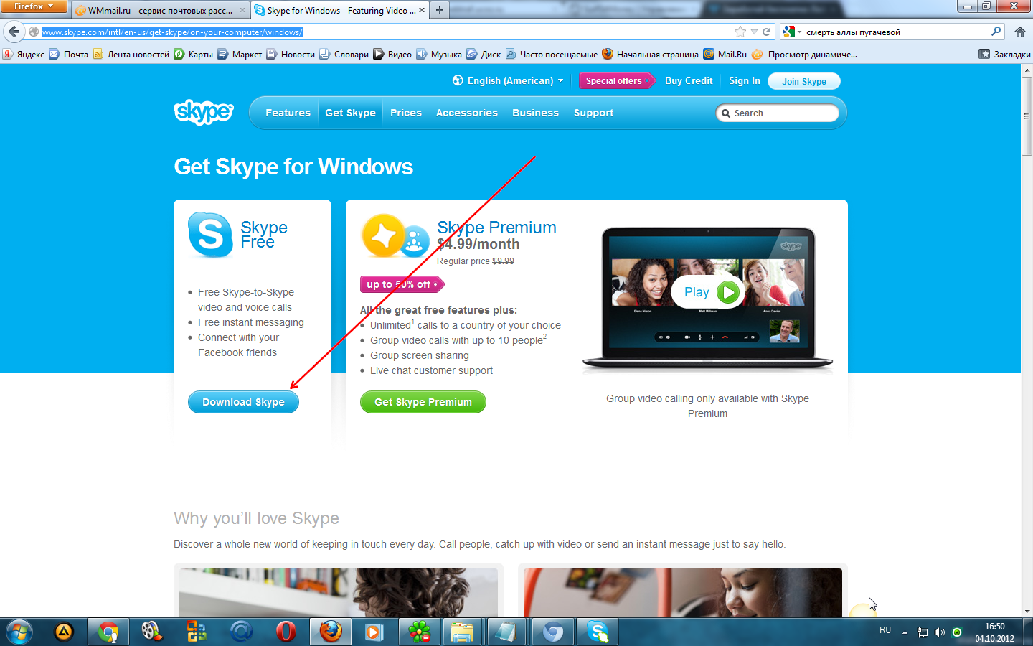Open network status tray icon
Screen dimensions: 1033x646
(923, 632)
